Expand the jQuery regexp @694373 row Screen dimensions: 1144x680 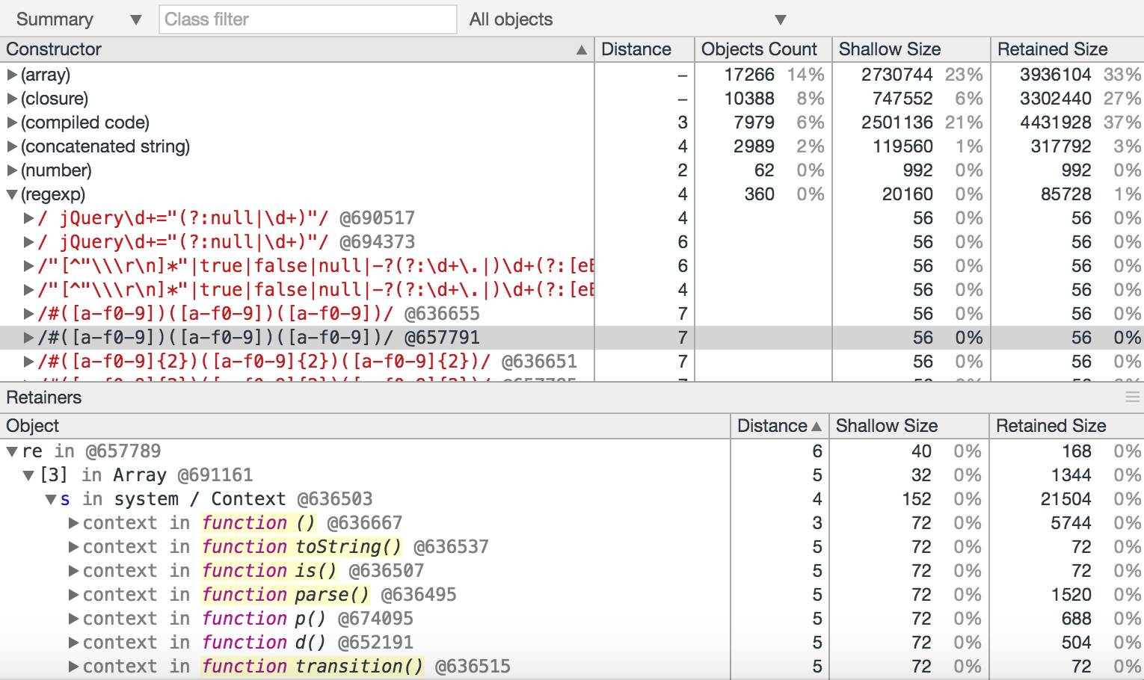click(28, 242)
